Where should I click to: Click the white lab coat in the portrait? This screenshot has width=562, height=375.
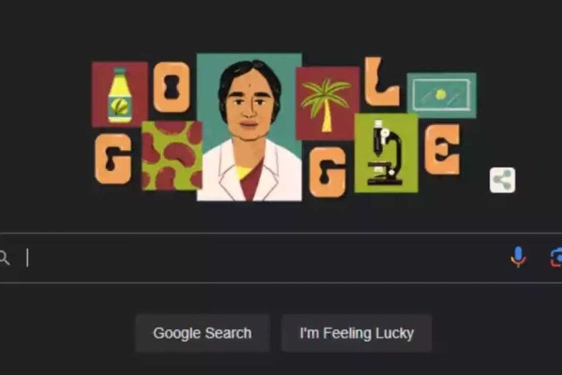(x=250, y=172)
